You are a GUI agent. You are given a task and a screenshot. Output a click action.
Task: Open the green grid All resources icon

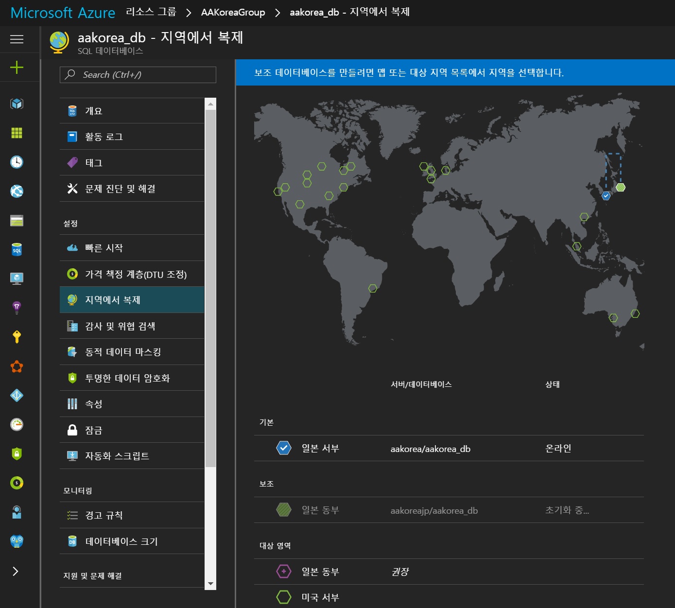[17, 133]
